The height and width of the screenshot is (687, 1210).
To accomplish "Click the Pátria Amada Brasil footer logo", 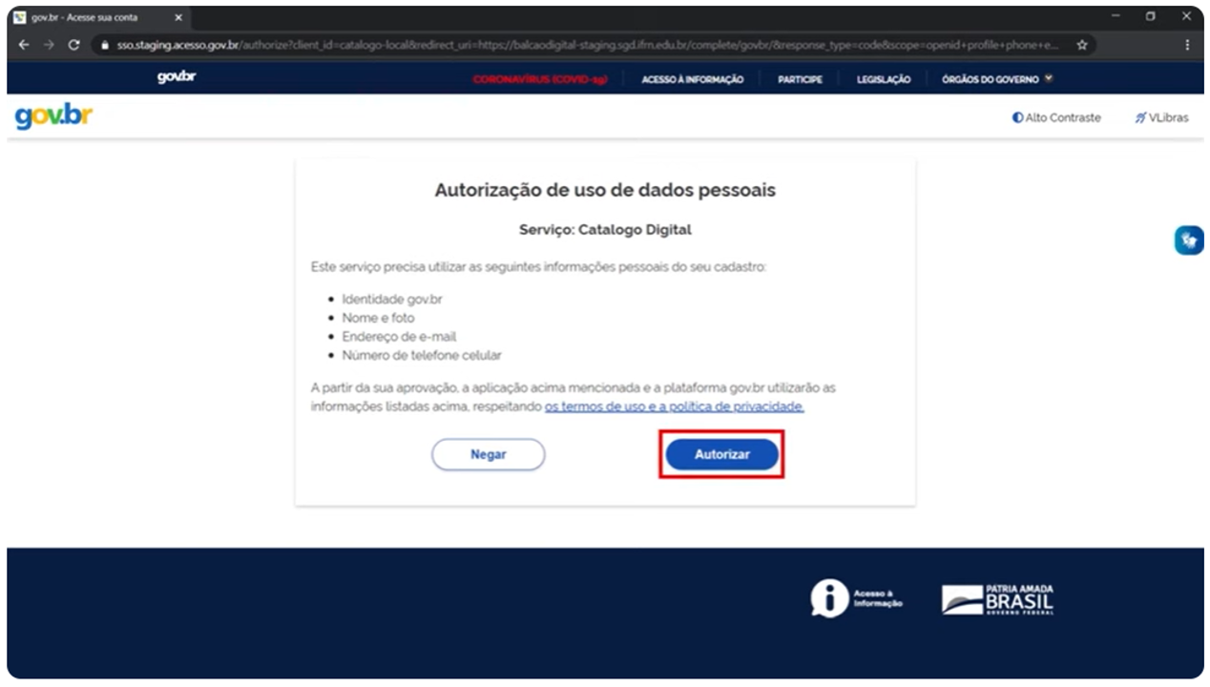I will click(997, 599).
